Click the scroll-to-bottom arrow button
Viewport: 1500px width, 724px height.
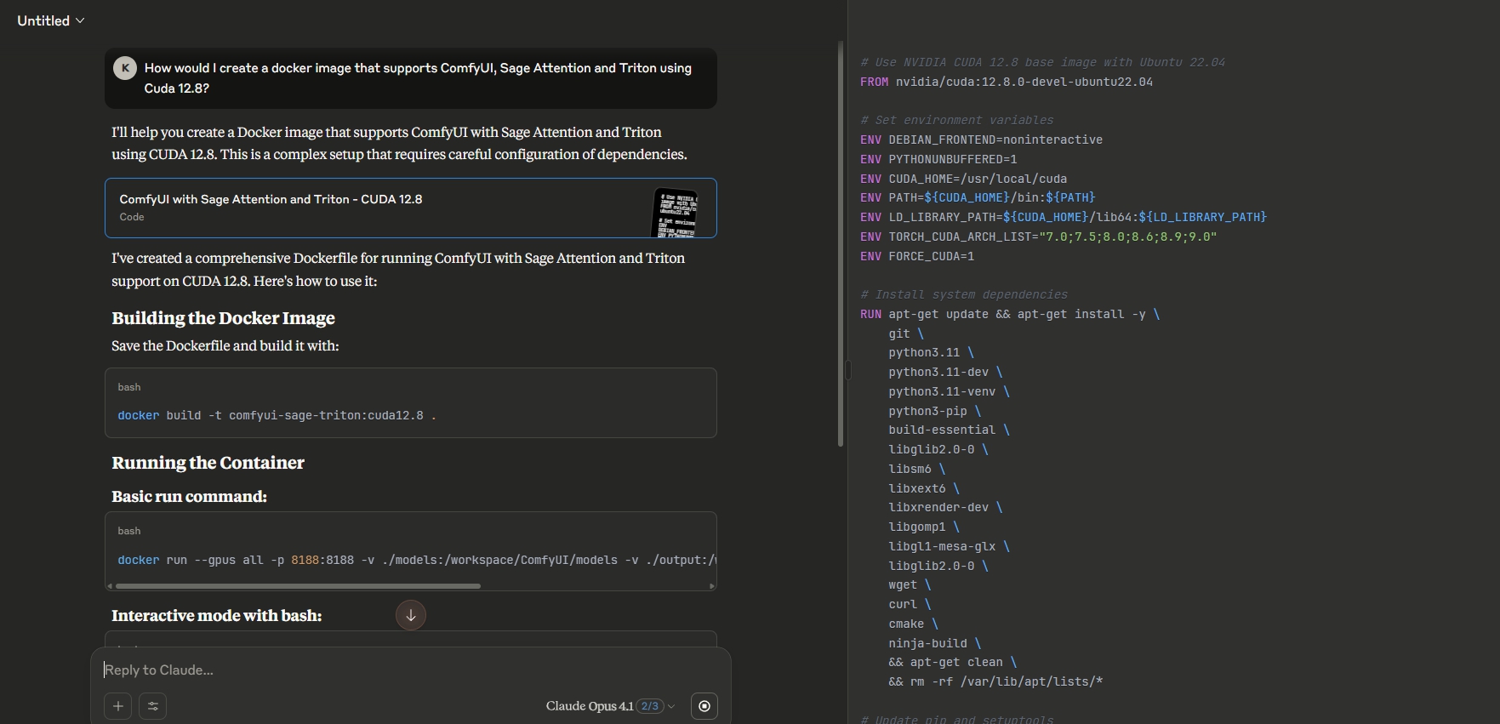coord(411,615)
